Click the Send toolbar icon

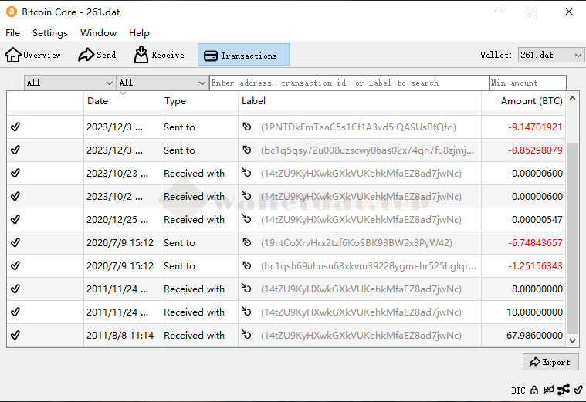click(x=97, y=55)
